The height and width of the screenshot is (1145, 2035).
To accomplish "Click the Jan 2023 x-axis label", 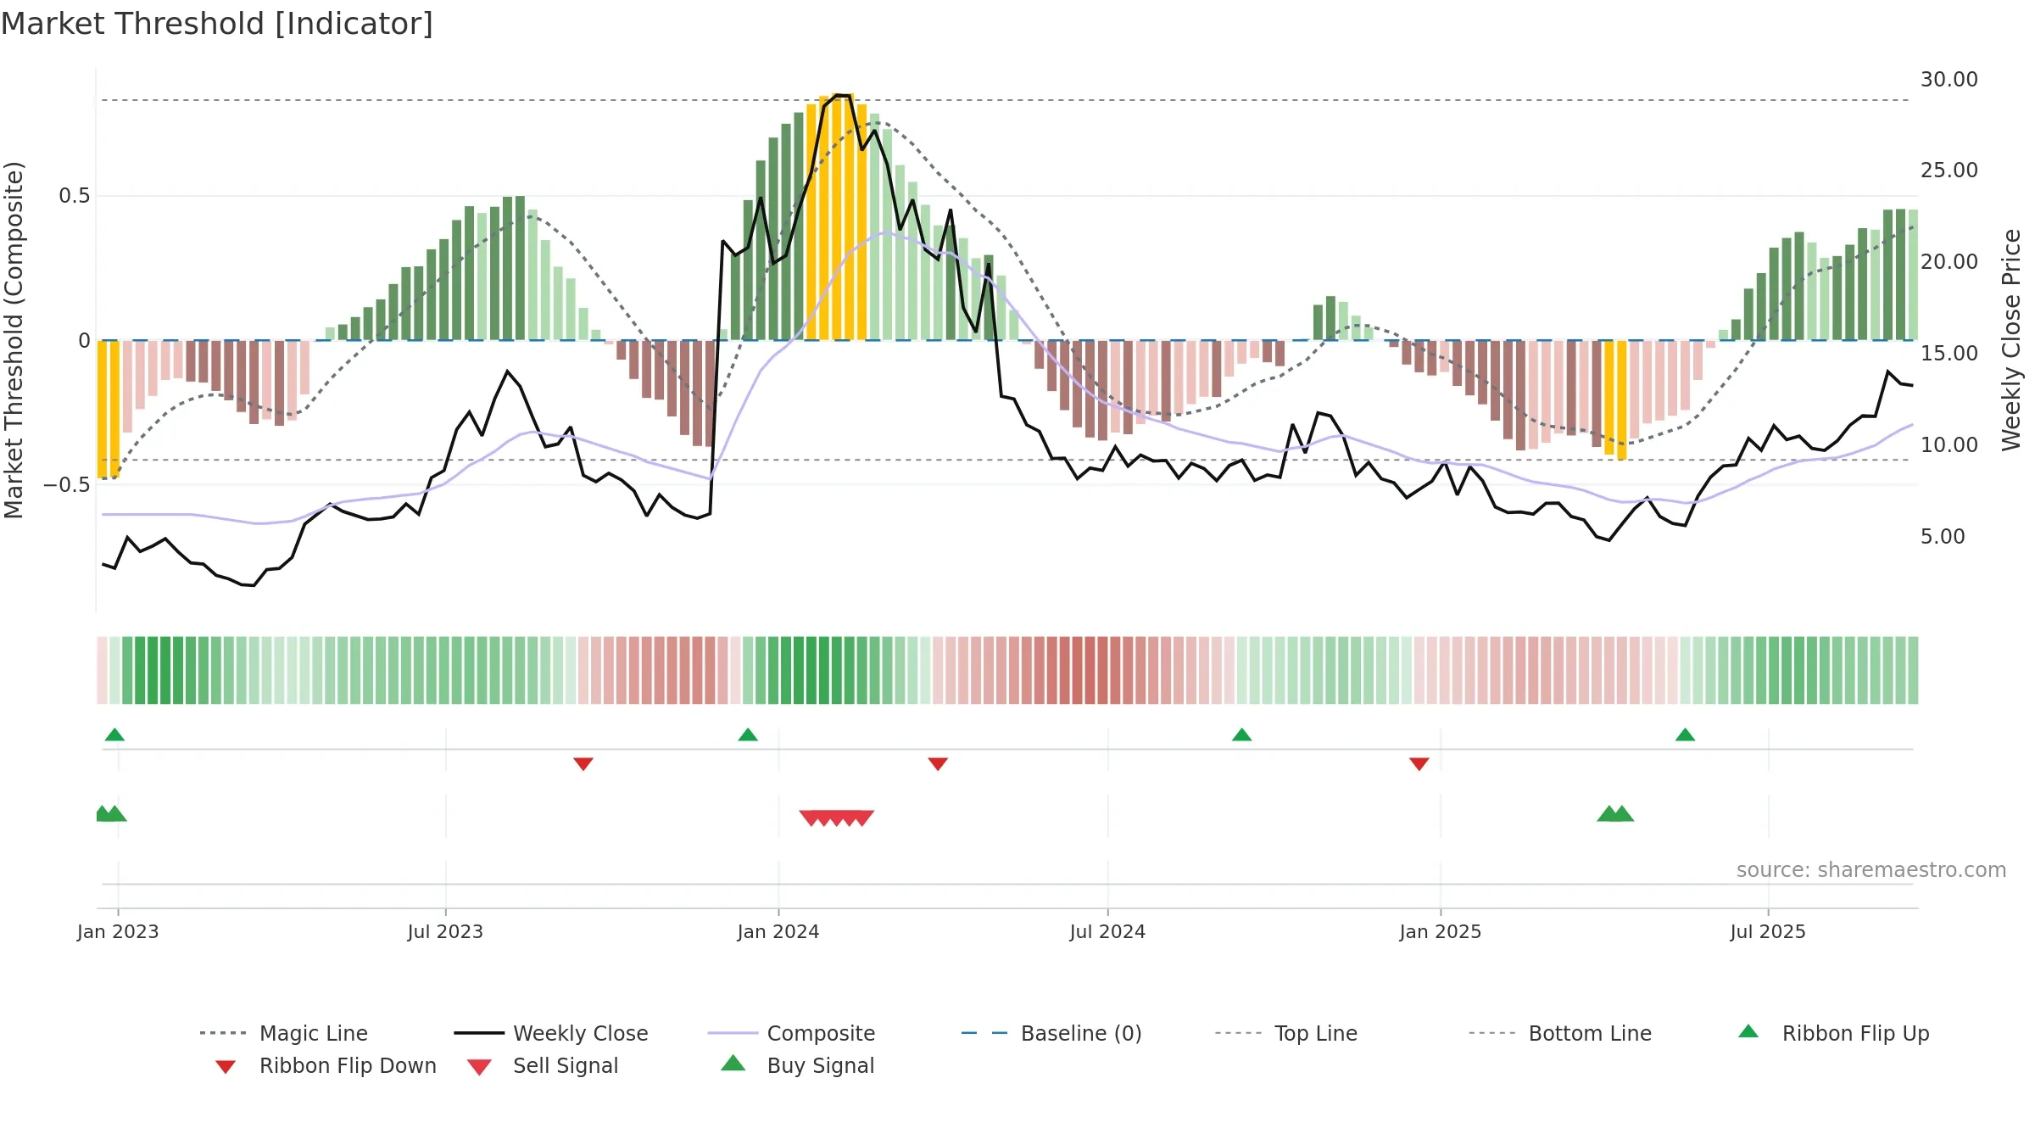I will coord(118,932).
